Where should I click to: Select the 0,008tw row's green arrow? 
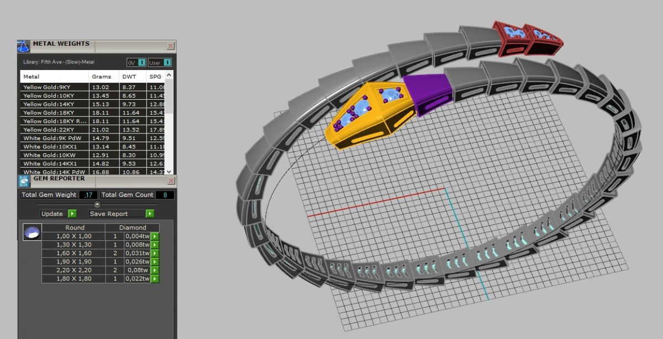point(155,245)
